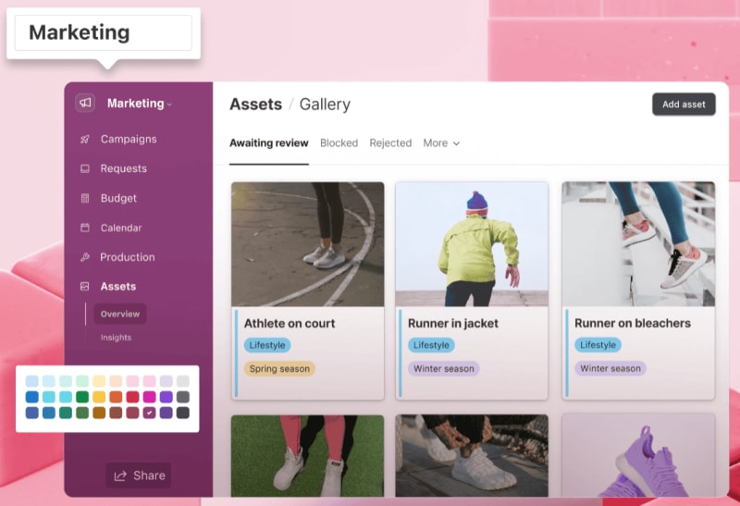Pick the bright yellow color swatch

[x=99, y=397]
